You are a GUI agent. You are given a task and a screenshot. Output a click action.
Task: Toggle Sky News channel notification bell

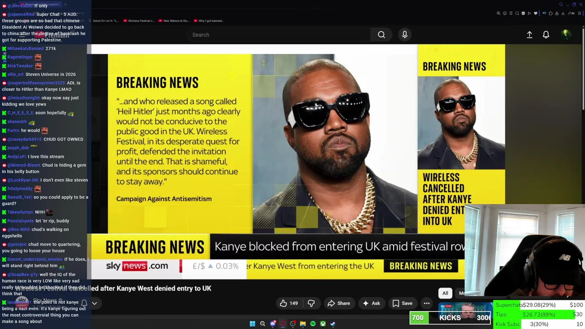(x=84, y=303)
